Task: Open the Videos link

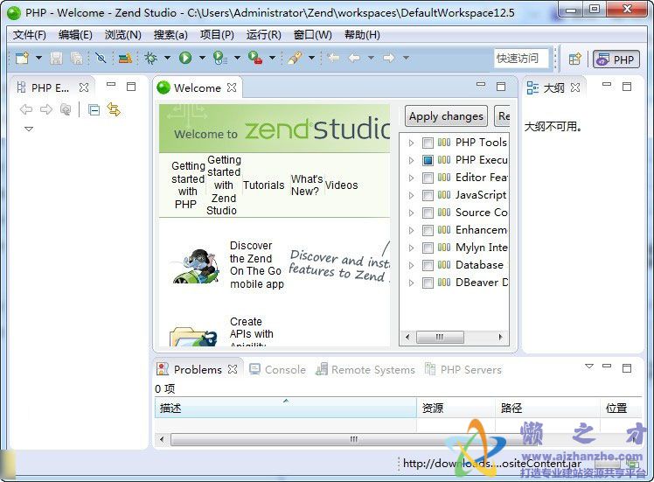Action: (x=341, y=185)
